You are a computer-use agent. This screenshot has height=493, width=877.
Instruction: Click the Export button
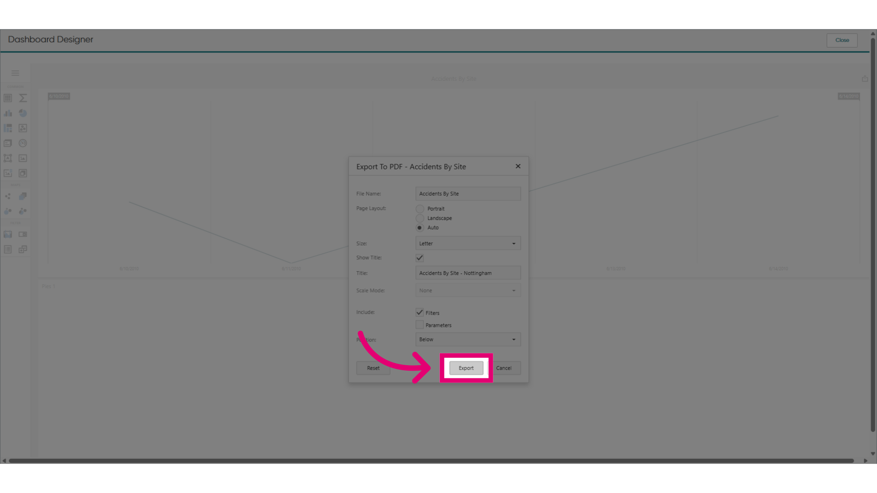pyautogui.click(x=466, y=368)
